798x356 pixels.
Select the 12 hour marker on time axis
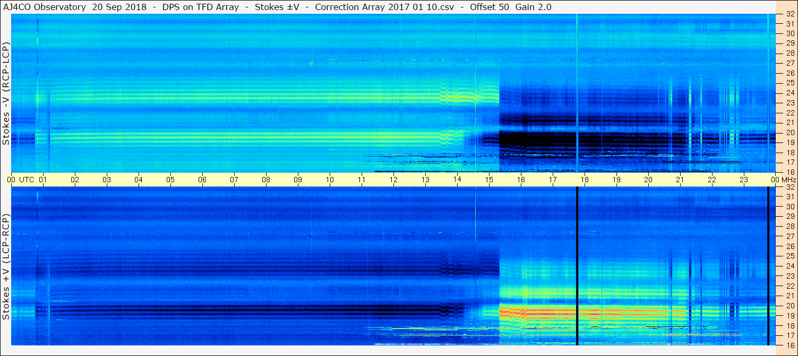pyautogui.click(x=393, y=180)
